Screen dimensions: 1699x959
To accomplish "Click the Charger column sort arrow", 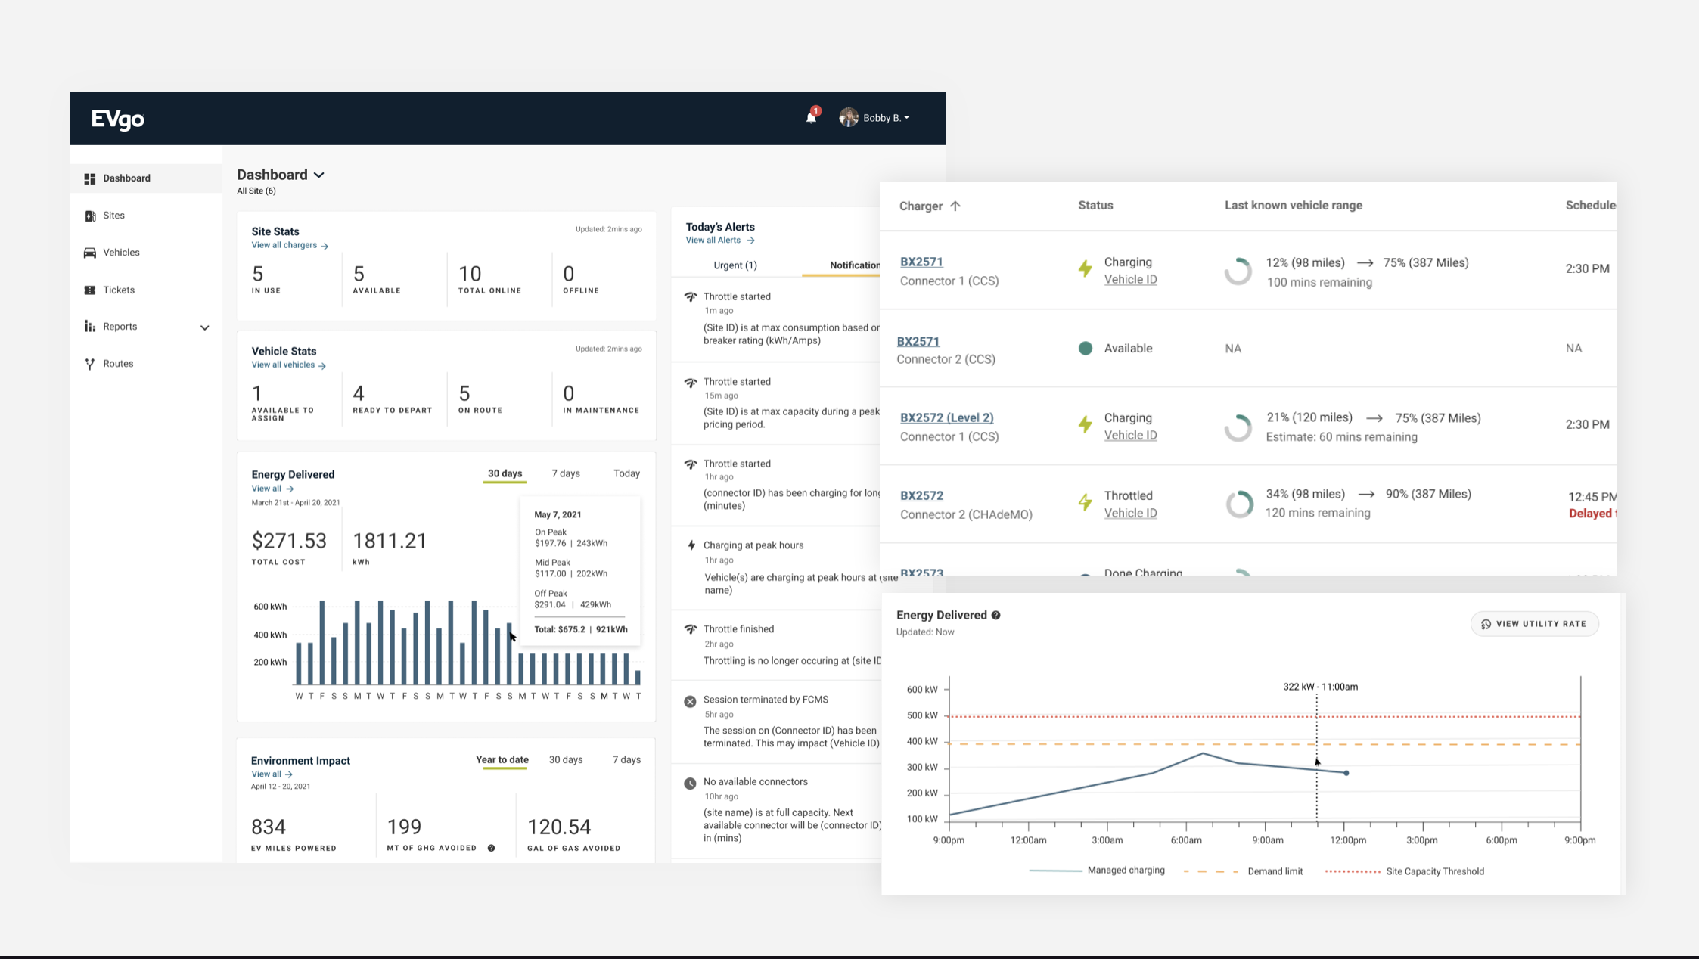I will [x=955, y=206].
